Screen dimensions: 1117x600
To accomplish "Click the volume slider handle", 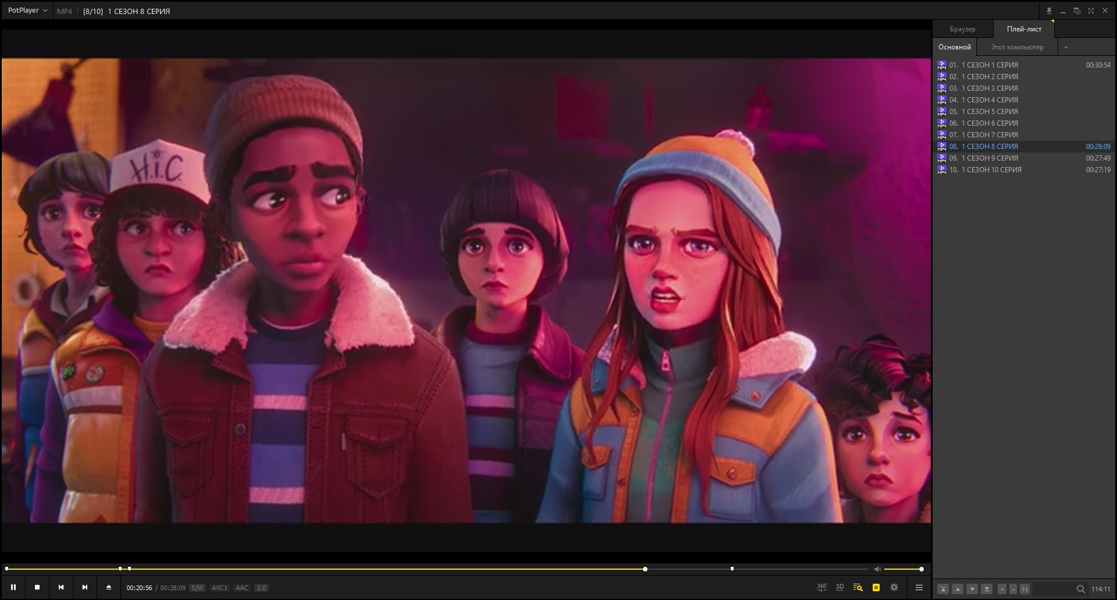I will point(922,569).
